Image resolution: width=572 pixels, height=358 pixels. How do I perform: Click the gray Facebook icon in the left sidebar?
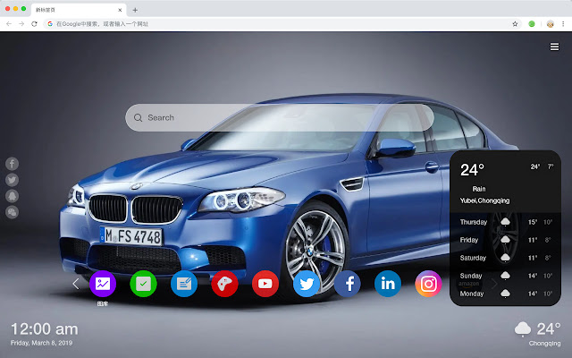coord(12,164)
